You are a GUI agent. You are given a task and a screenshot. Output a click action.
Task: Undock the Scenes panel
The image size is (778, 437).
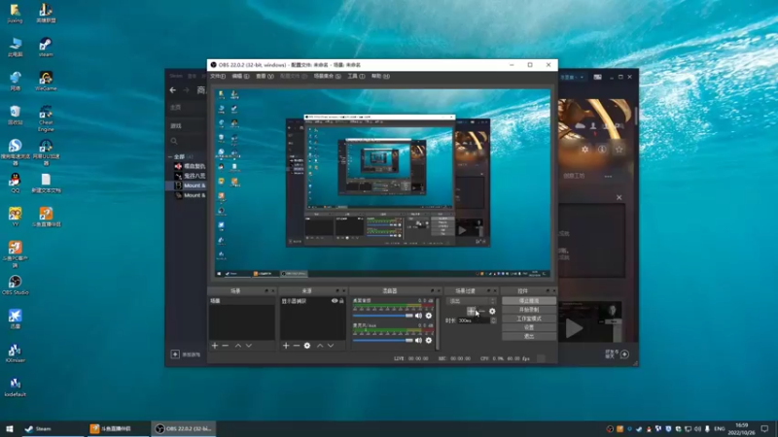click(266, 290)
